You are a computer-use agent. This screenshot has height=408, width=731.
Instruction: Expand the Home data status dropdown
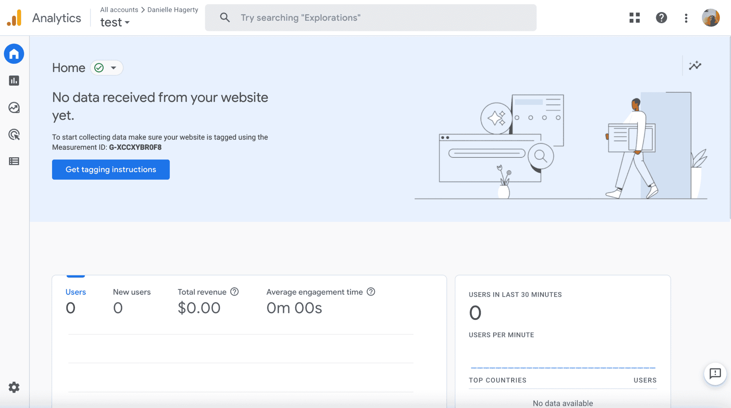pos(107,68)
